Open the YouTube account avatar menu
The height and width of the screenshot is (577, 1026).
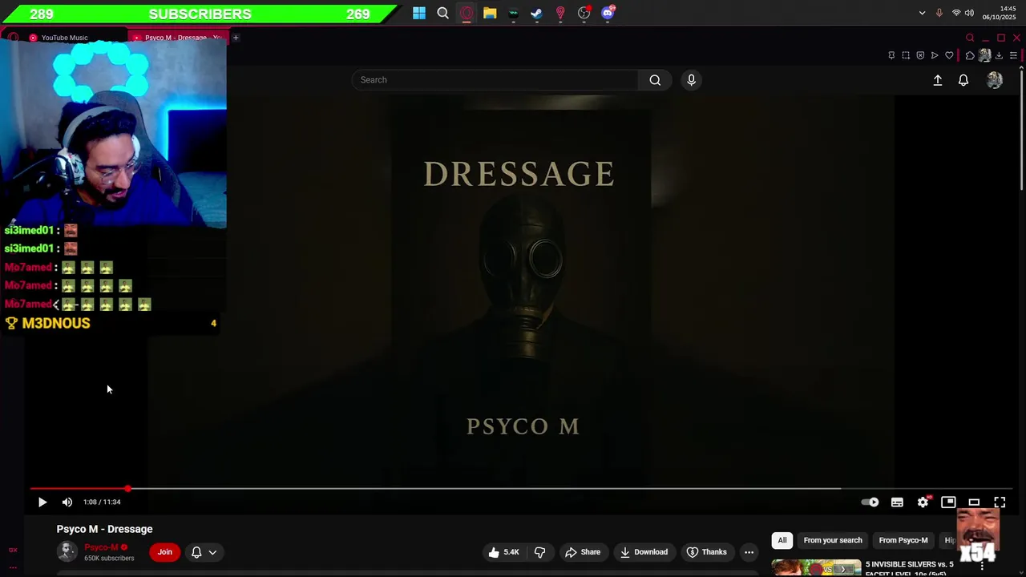(995, 80)
